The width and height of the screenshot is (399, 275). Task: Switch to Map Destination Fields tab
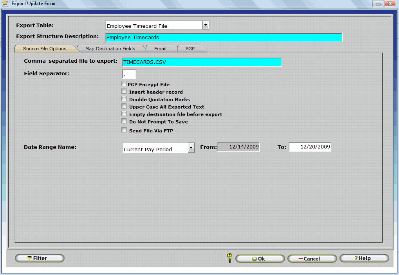tap(110, 49)
